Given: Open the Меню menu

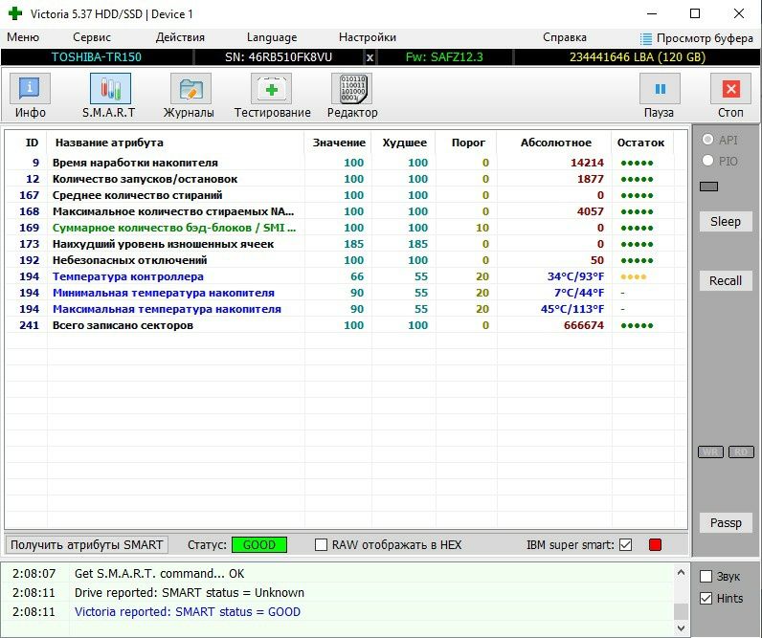Looking at the screenshot, I should (23, 37).
